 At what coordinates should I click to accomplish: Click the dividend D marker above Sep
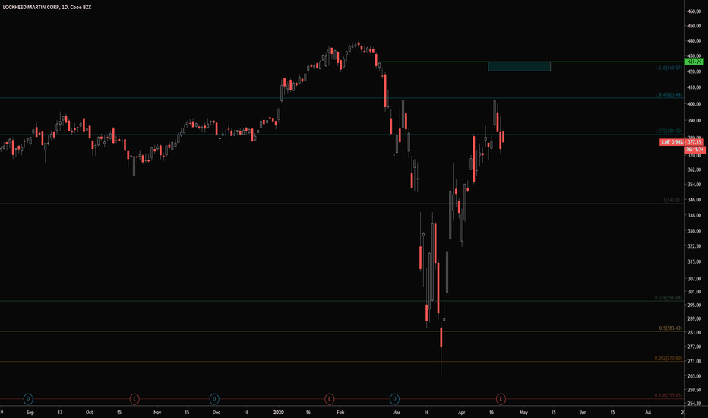pos(28,398)
